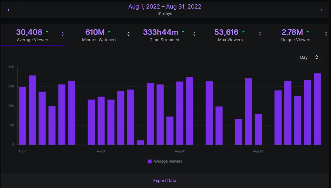Click the sort arrows beside Average Viewers
Screen dimensions: 331x188
click(63, 34)
